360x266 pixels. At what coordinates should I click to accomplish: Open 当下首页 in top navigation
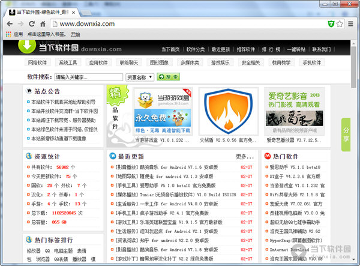coord(170,49)
